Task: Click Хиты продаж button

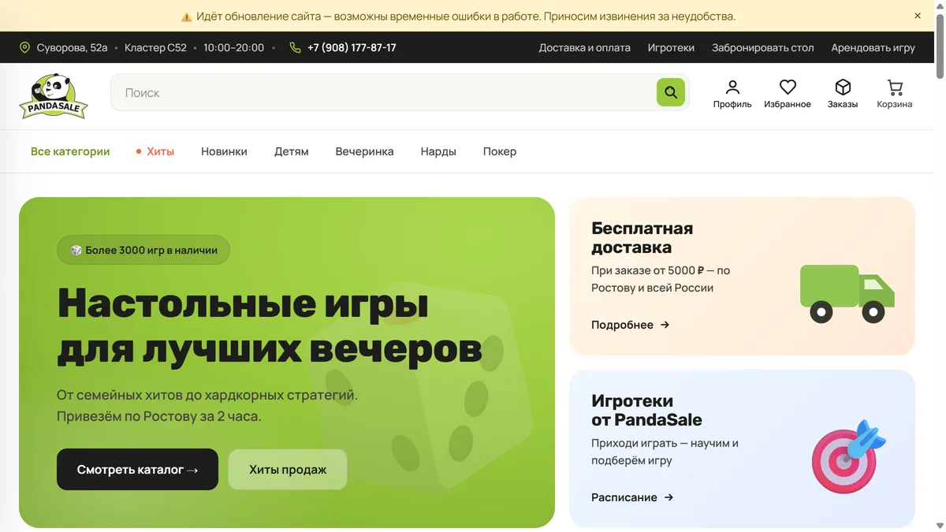Action: point(288,470)
